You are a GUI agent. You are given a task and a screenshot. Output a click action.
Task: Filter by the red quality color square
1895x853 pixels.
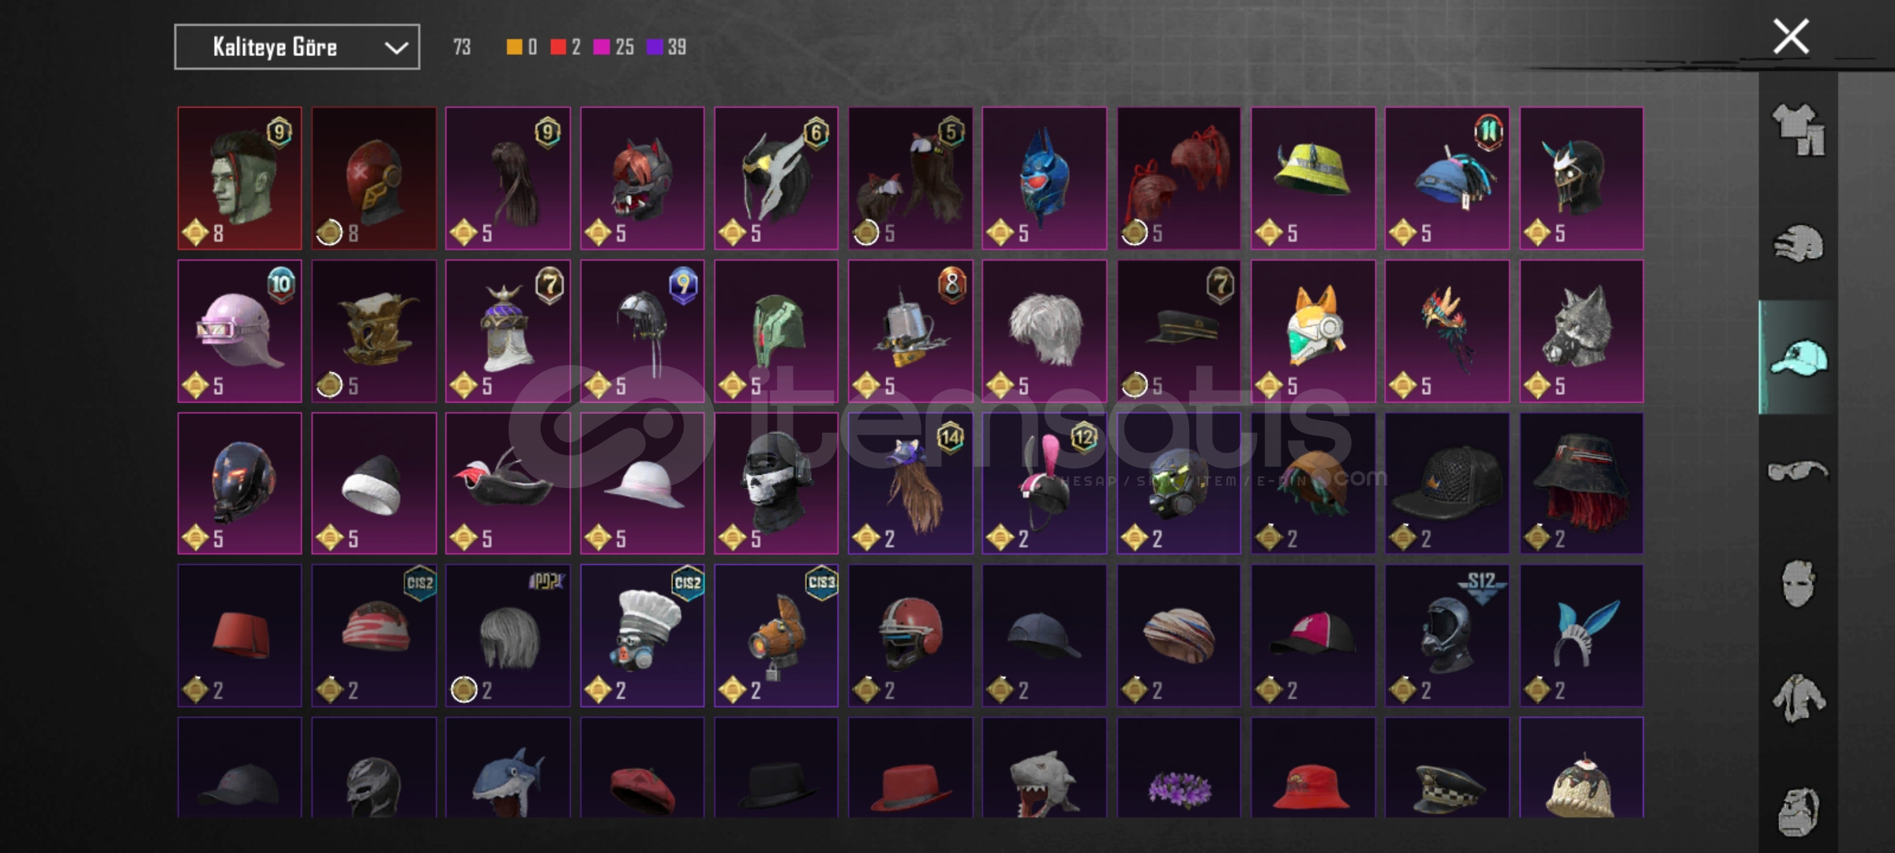pos(558,47)
